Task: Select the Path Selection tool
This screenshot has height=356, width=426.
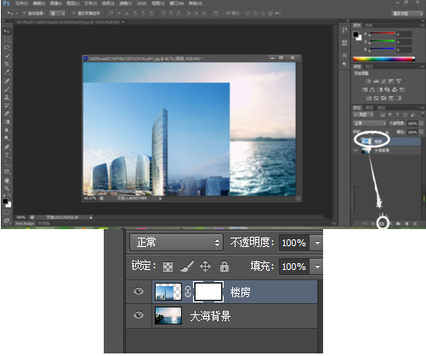Action: (x=7, y=164)
